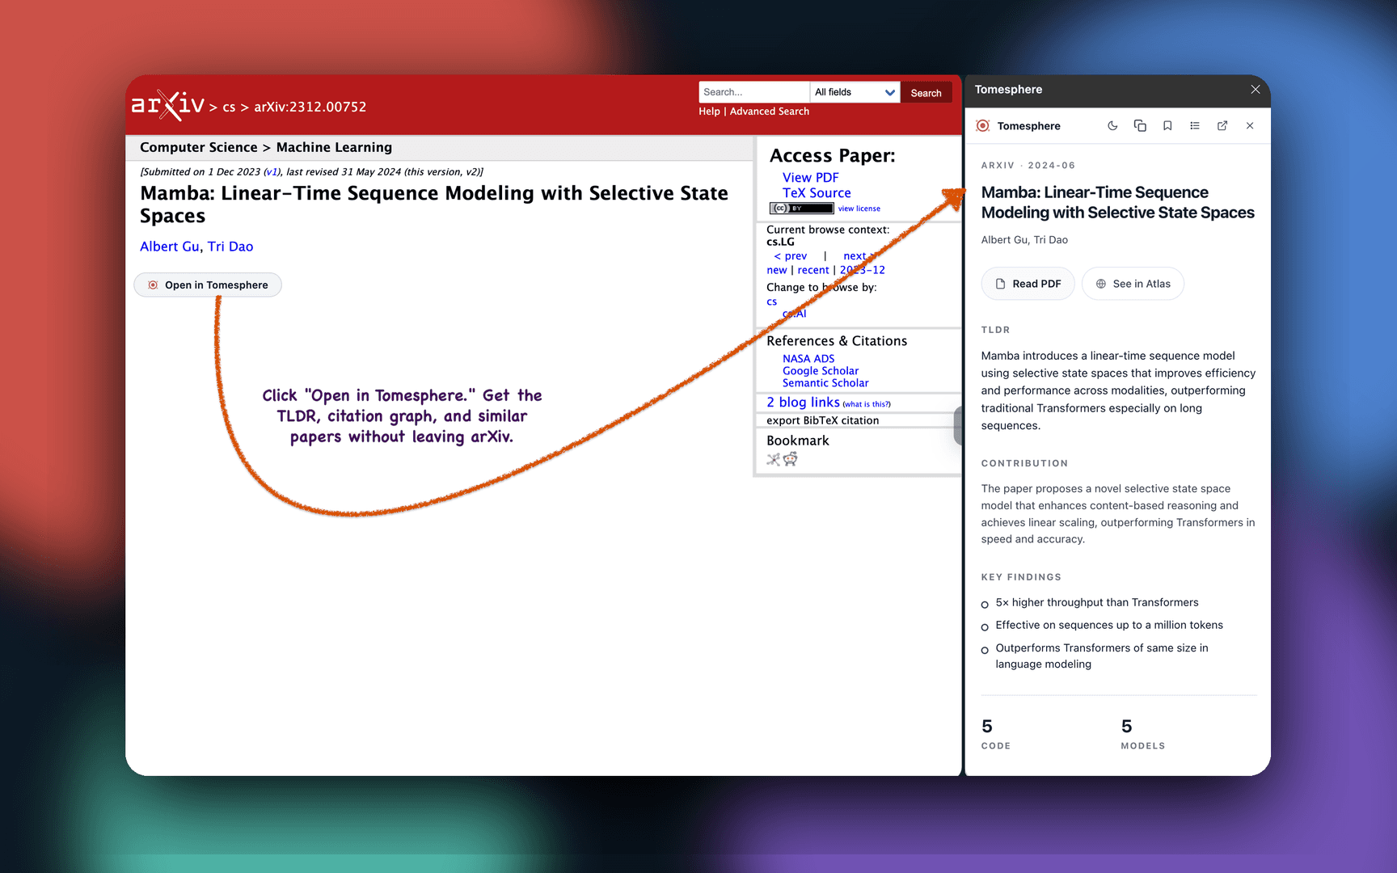1397x873 pixels.
Task: Click the 'References & Citations' heading
Action: (x=837, y=341)
